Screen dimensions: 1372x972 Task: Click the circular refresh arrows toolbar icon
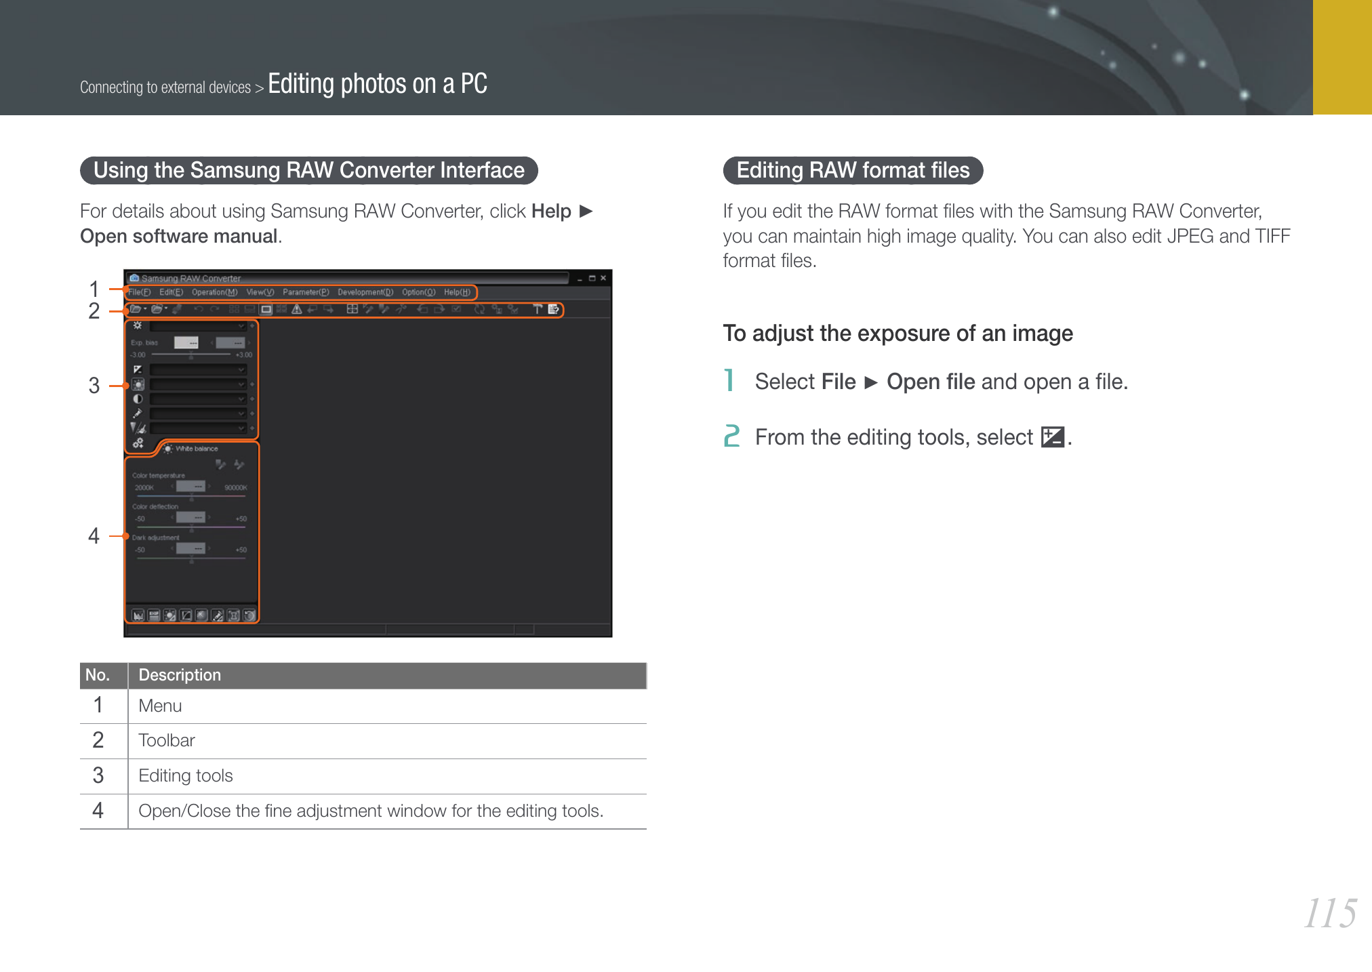click(479, 309)
